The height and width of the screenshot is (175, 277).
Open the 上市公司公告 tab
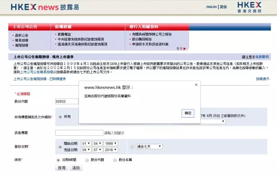coord(25,27)
